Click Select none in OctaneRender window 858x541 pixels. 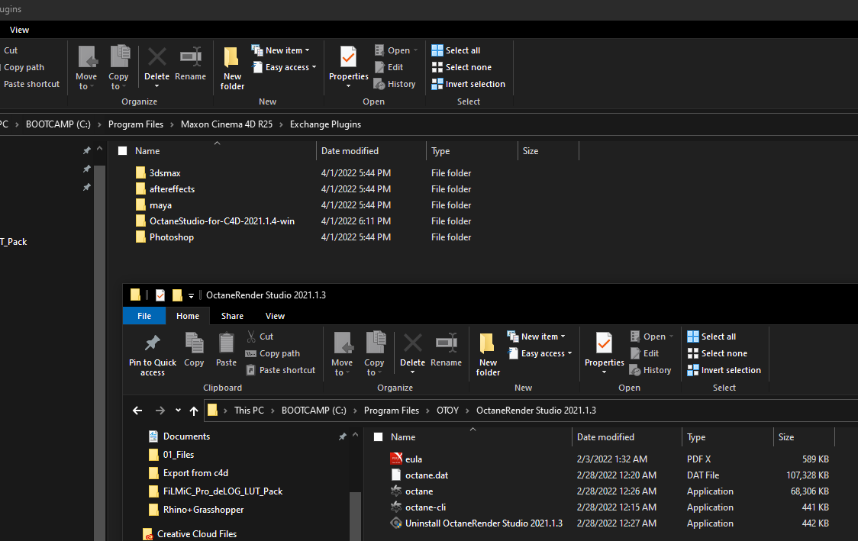(x=717, y=353)
